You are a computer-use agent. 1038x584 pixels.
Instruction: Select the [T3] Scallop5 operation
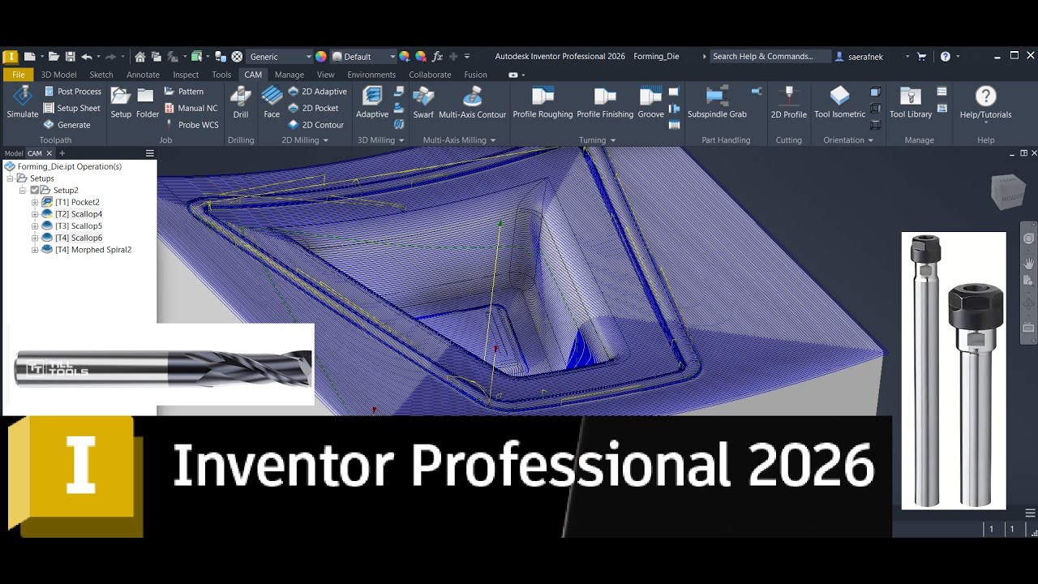[79, 226]
